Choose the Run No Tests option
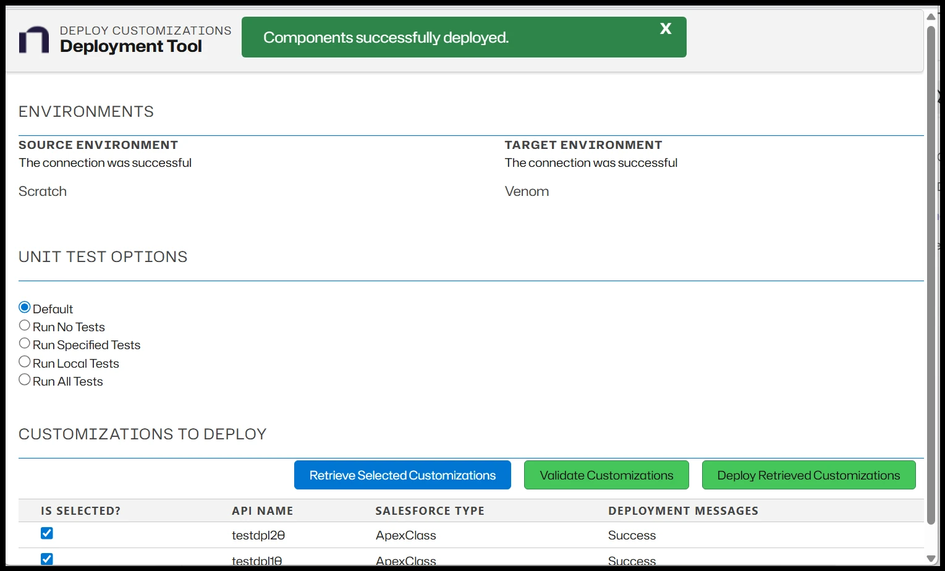 (25, 326)
